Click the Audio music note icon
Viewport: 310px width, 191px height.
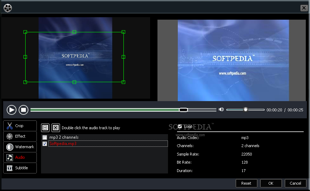[x=9, y=157]
